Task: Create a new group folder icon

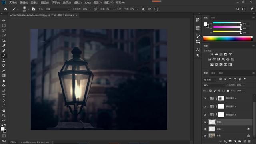Action: pos(240,141)
